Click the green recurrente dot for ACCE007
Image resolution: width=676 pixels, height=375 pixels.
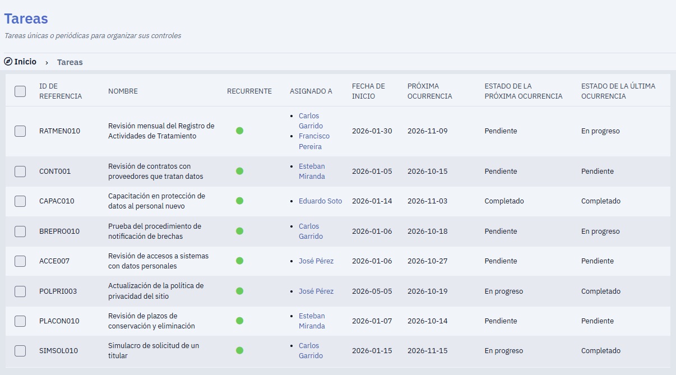pyautogui.click(x=240, y=261)
